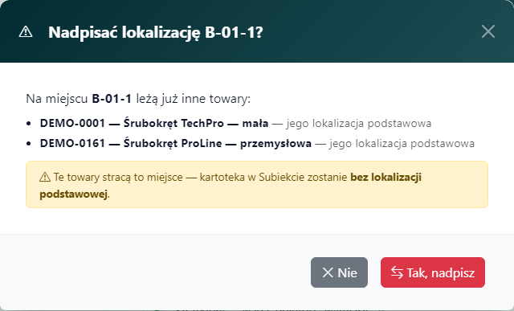The height and width of the screenshot is (311, 514).
Task: Click the dialog title Nadpisać lokalizację B-01-1?
Action: pyautogui.click(x=156, y=32)
